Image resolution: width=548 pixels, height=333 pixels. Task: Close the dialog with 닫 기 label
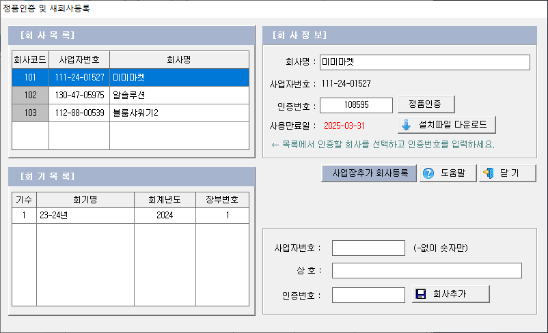pyautogui.click(x=510, y=173)
